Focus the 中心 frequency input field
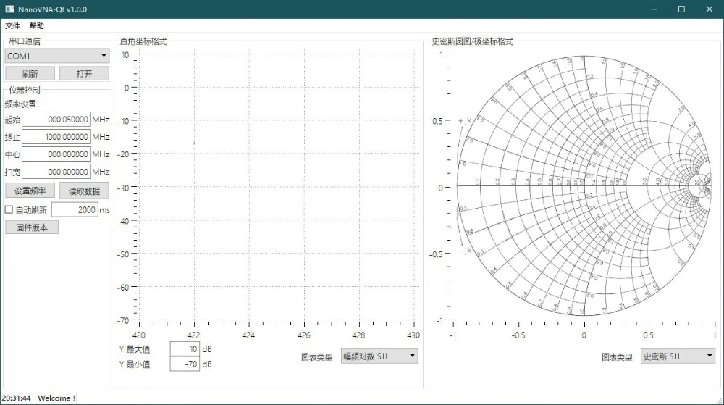The image size is (724, 405). [x=56, y=154]
